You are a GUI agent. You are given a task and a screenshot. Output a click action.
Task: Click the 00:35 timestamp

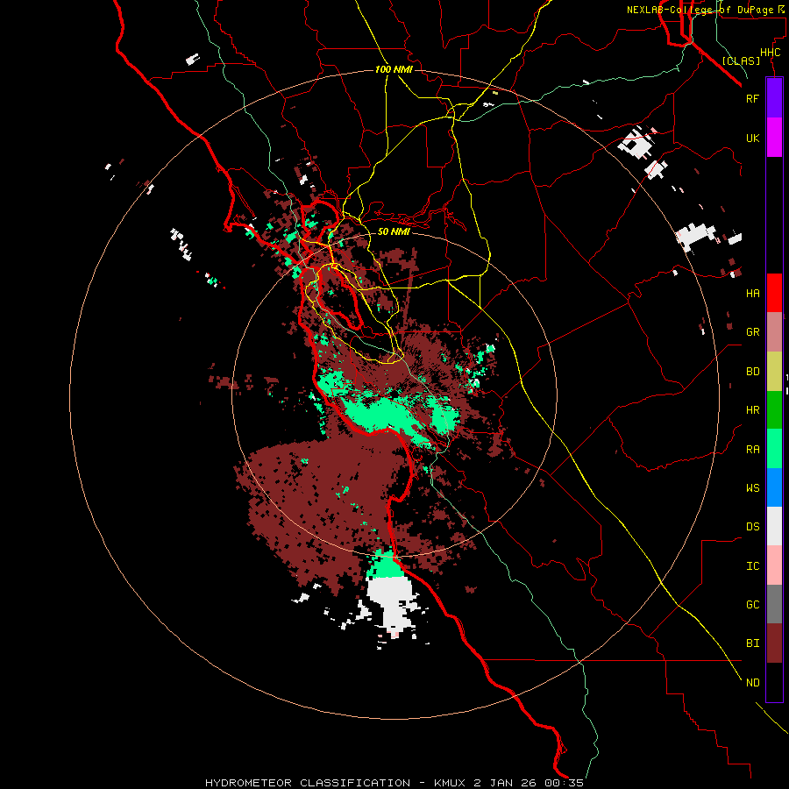click(564, 783)
